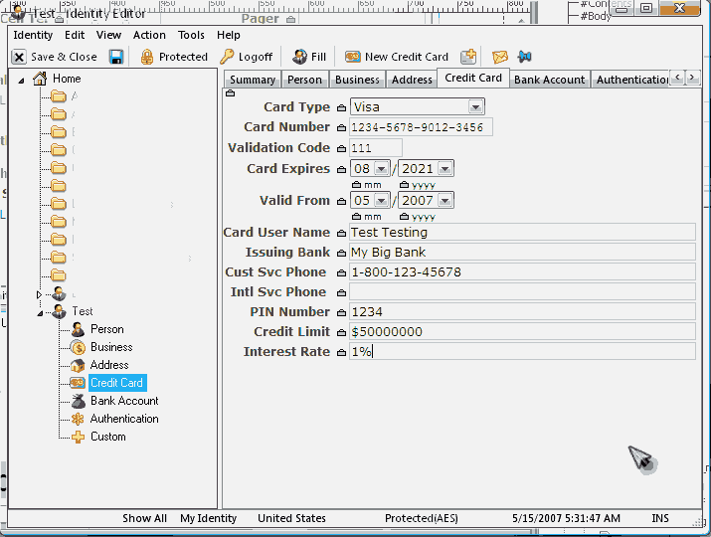The width and height of the screenshot is (711, 537).
Task: Toggle the Protected padlock icon
Action: click(147, 57)
